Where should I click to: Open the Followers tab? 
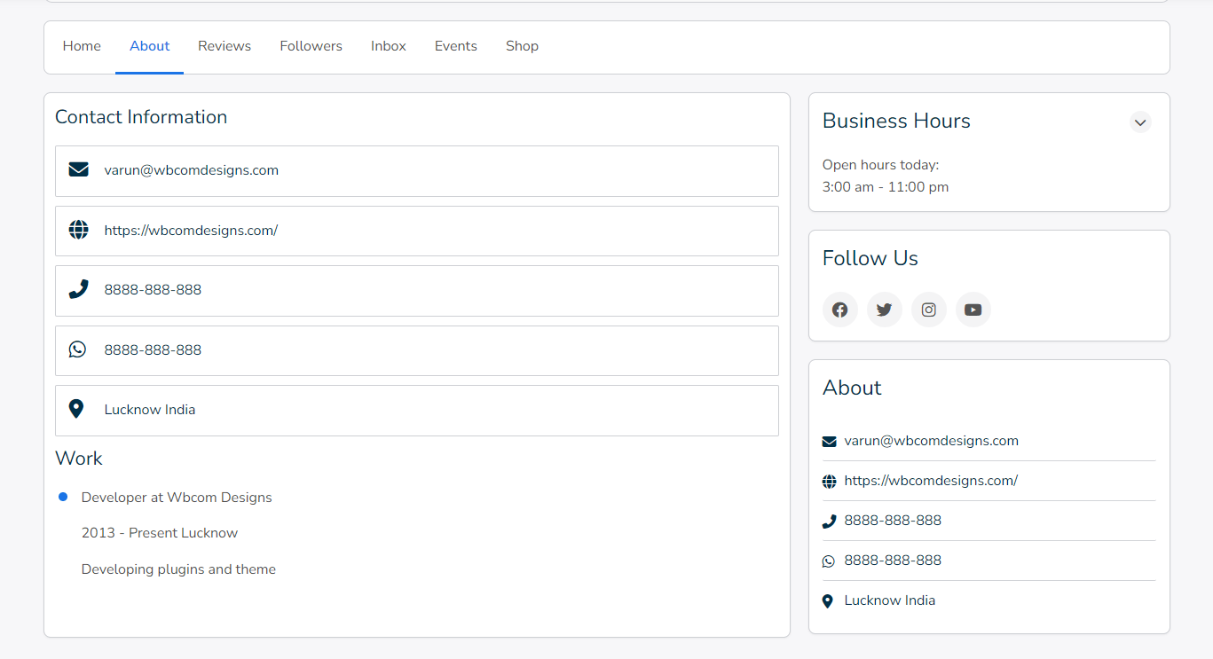click(x=311, y=46)
